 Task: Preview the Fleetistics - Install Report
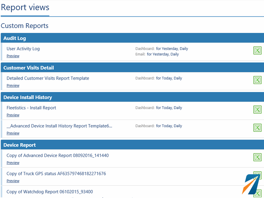(x=13, y=115)
